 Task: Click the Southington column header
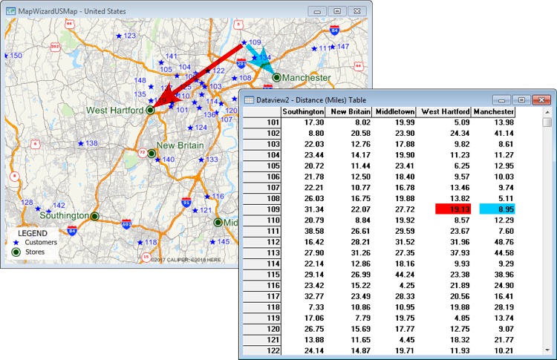[303, 111]
